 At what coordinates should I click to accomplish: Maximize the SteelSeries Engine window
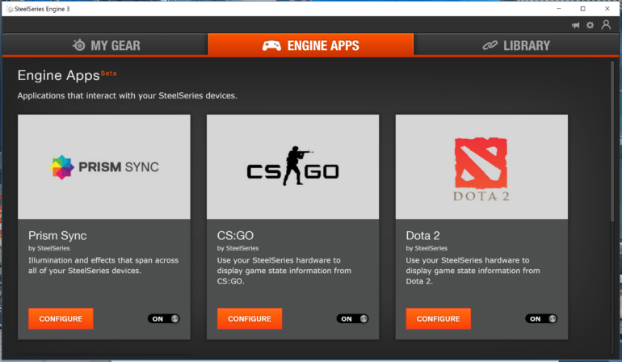click(583, 8)
